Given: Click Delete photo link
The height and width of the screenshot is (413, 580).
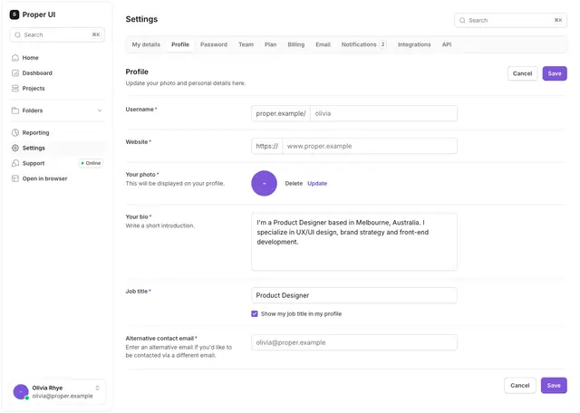Looking at the screenshot, I should (294, 183).
